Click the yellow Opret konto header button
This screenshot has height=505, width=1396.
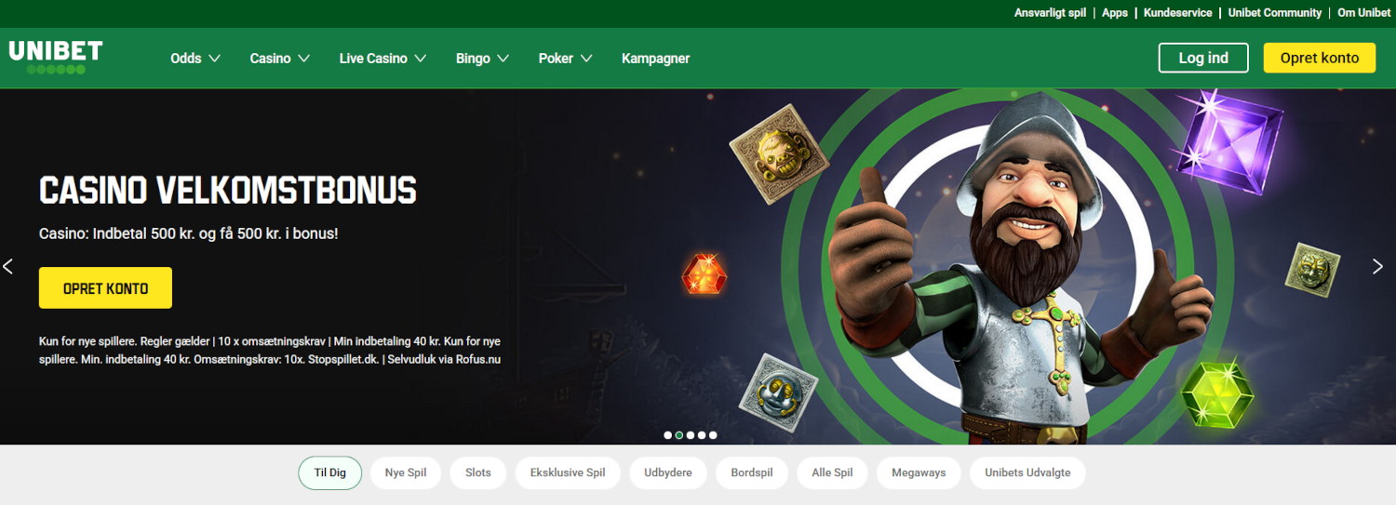(x=1320, y=58)
